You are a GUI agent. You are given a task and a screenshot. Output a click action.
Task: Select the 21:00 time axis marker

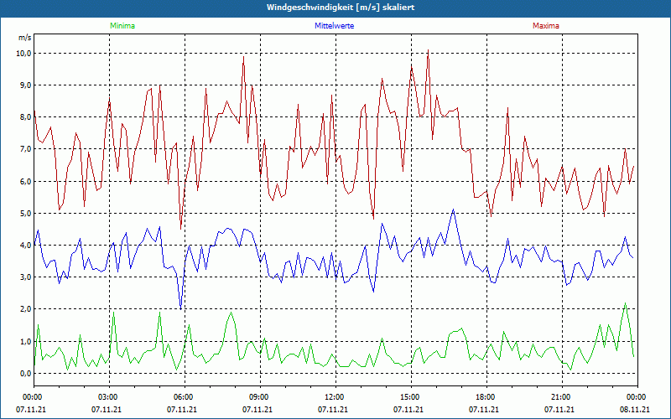click(x=561, y=396)
